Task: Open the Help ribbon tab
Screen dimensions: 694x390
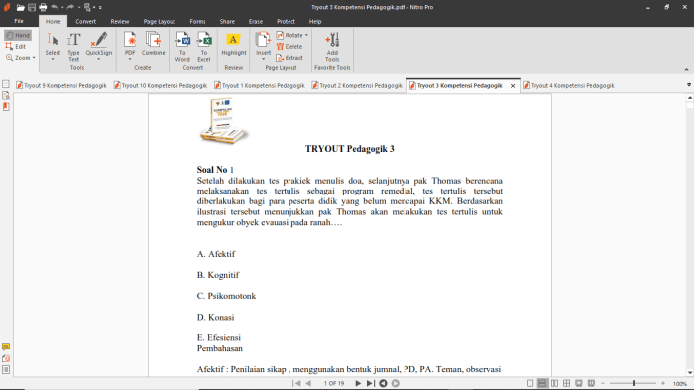Action: click(315, 21)
